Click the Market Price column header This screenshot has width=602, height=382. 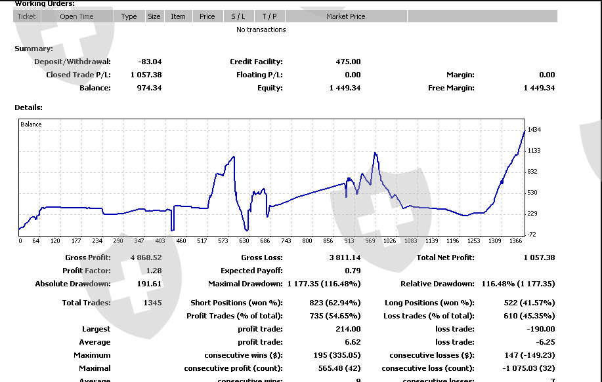coord(345,16)
